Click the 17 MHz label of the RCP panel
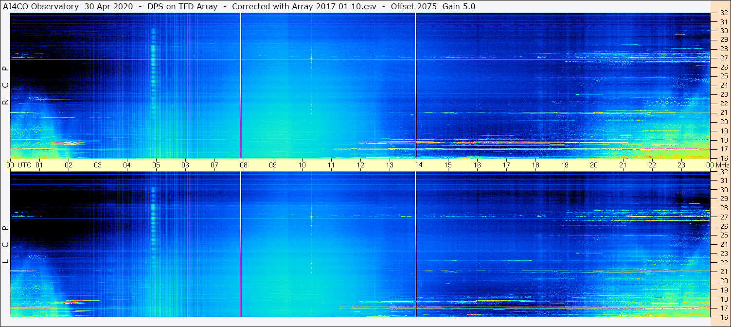731x327 pixels. pyautogui.click(x=724, y=149)
